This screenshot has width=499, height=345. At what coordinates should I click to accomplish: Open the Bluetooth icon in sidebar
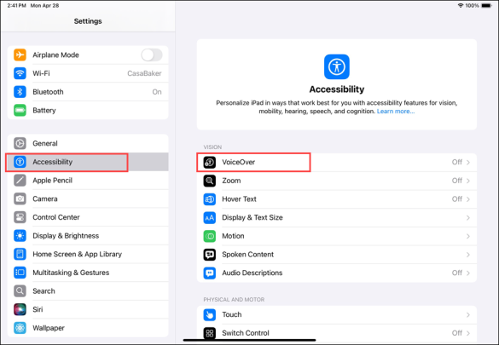click(x=20, y=92)
